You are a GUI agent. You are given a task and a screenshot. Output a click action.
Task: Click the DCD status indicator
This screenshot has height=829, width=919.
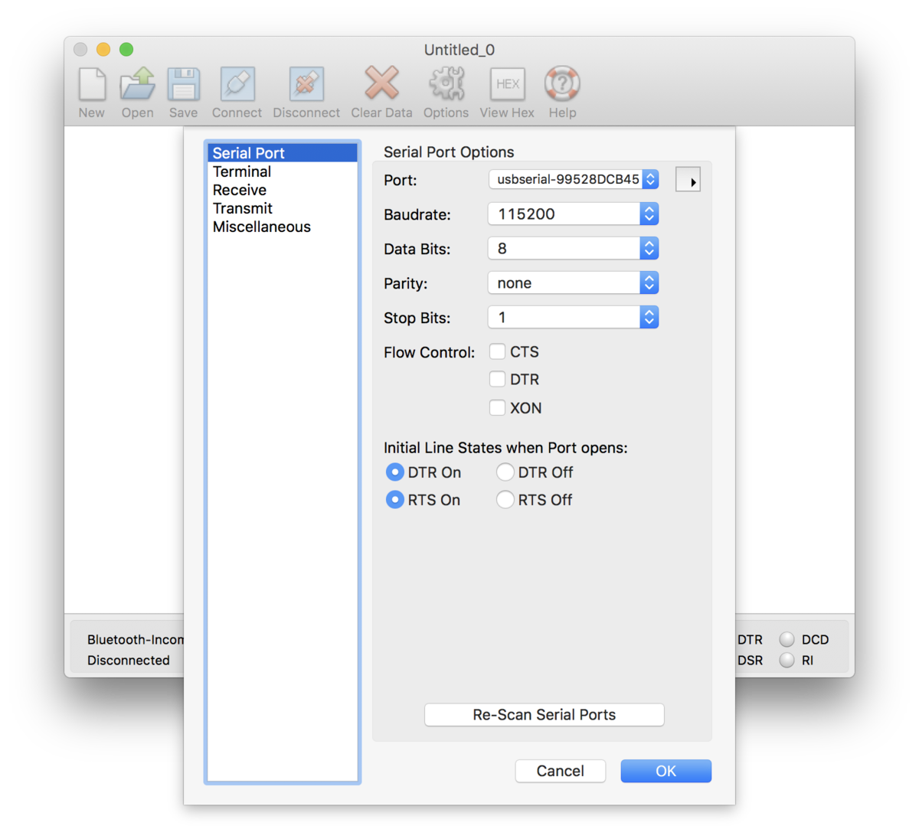[x=787, y=639]
